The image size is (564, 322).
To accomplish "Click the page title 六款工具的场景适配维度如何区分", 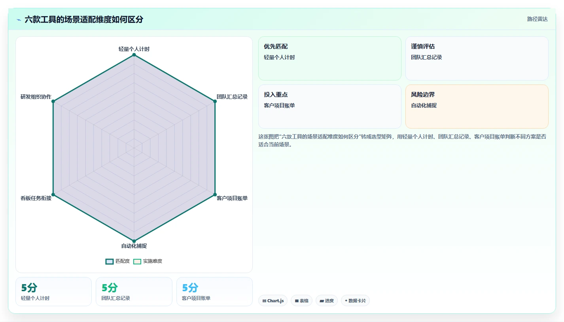I will click(84, 19).
